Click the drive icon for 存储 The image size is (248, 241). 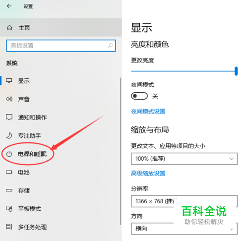click(9, 190)
